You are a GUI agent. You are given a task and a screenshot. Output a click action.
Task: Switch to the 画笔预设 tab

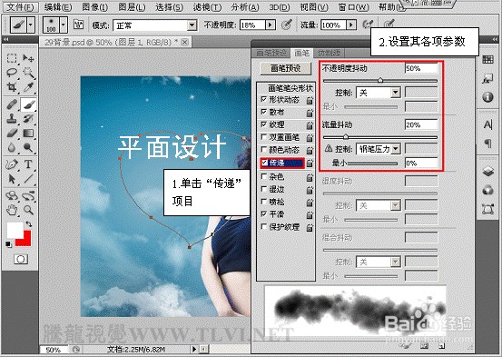271,53
